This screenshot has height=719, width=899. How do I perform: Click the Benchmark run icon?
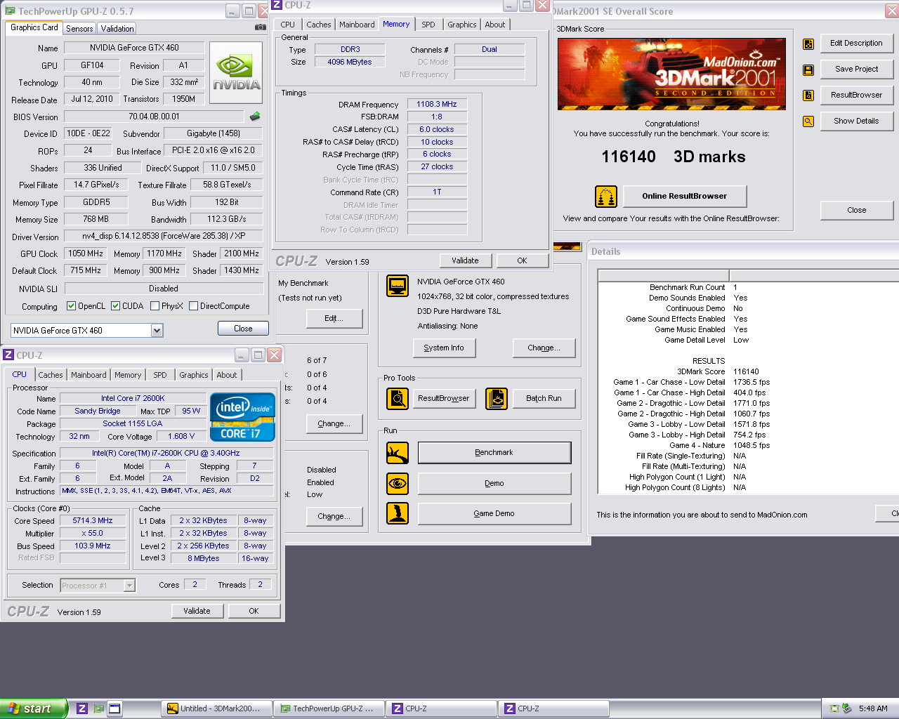pyautogui.click(x=398, y=453)
